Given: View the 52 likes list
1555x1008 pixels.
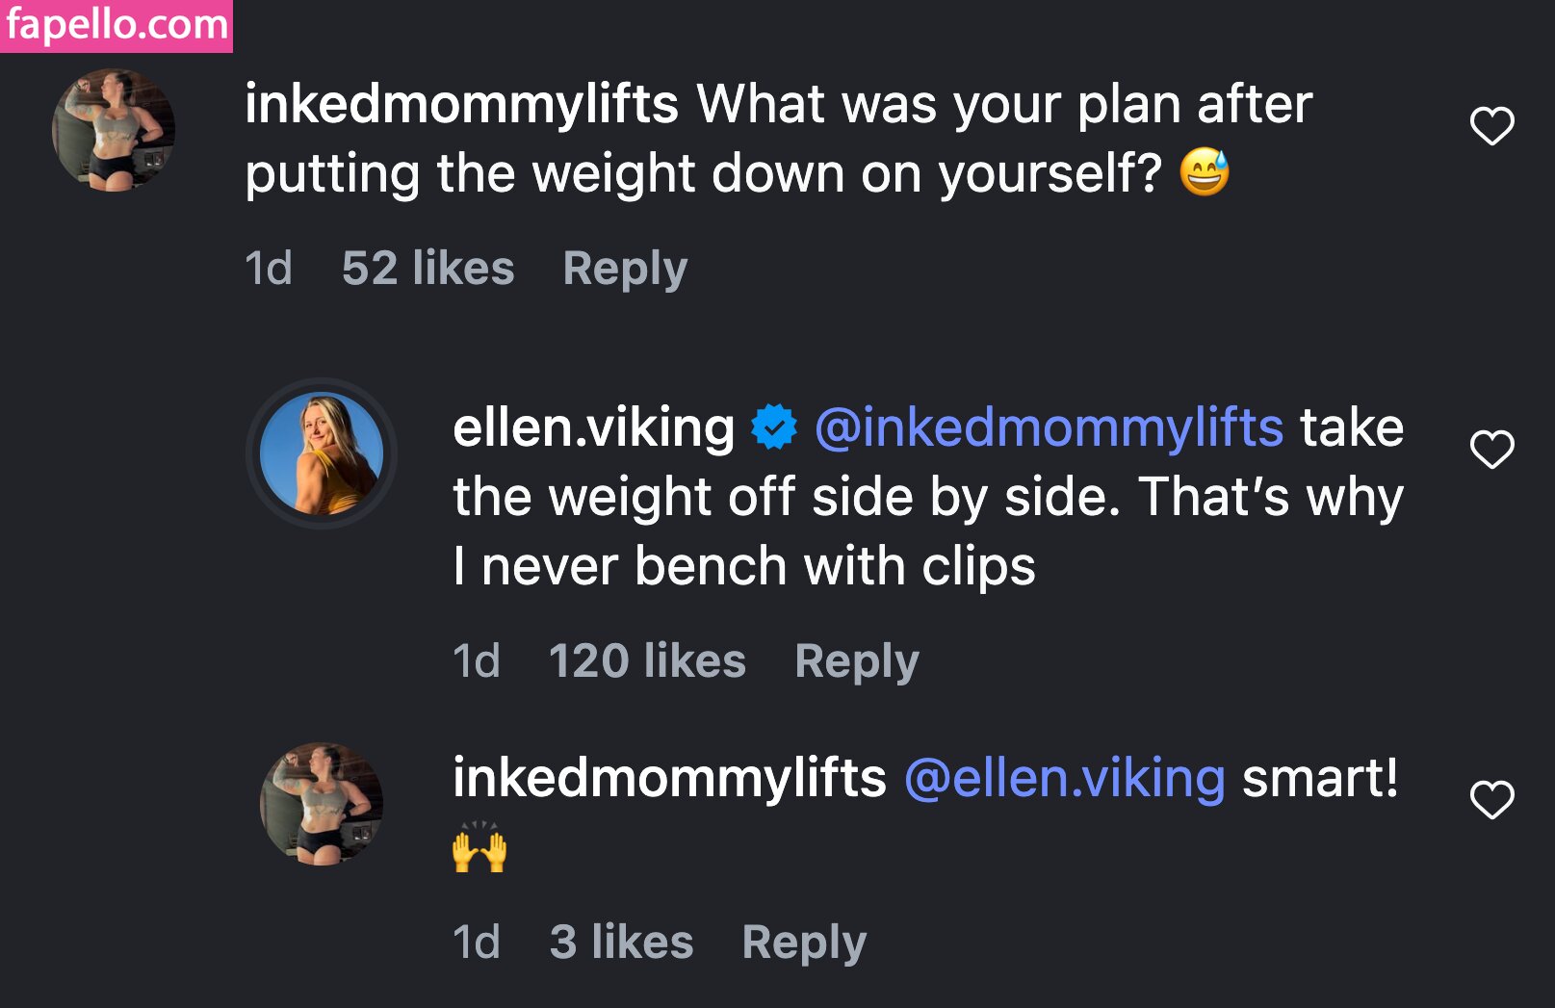Looking at the screenshot, I should [x=428, y=269].
